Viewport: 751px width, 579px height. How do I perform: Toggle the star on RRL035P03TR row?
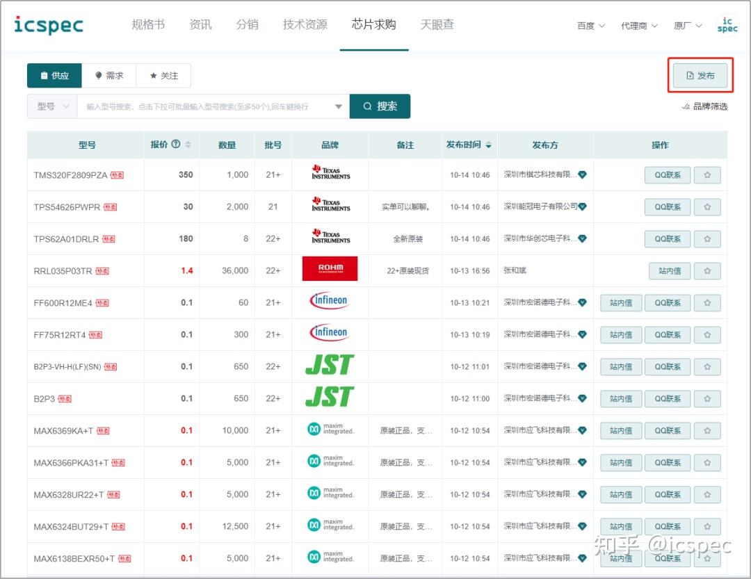(707, 270)
